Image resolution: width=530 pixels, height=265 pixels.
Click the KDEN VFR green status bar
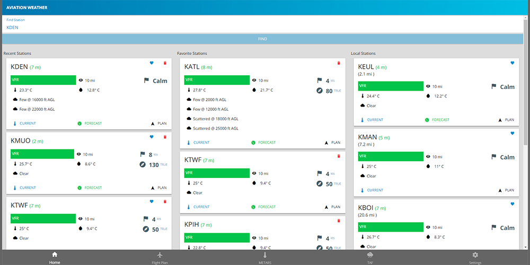click(43, 80)
